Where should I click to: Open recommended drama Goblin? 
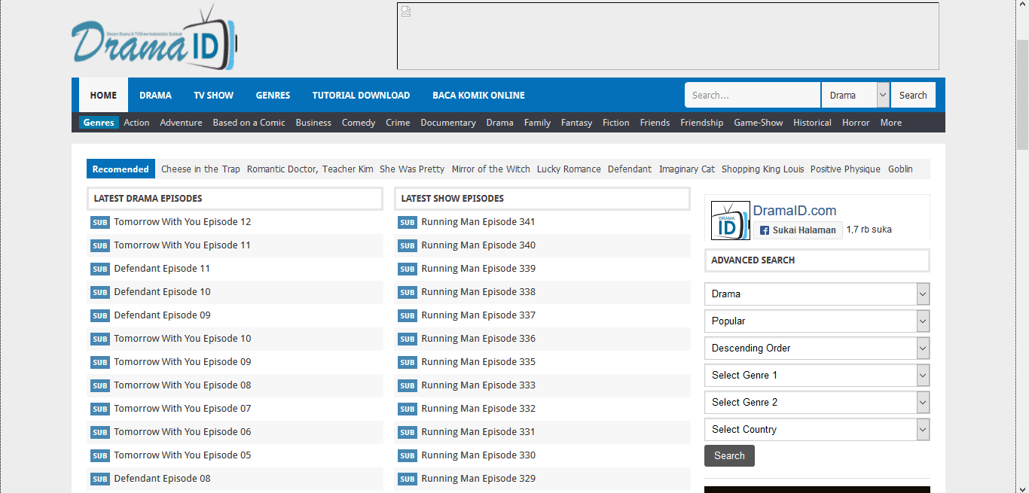[x=900, y=169]
